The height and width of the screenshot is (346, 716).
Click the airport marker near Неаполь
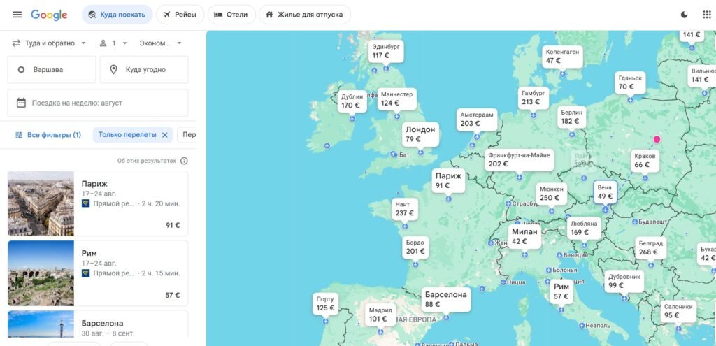581,326
